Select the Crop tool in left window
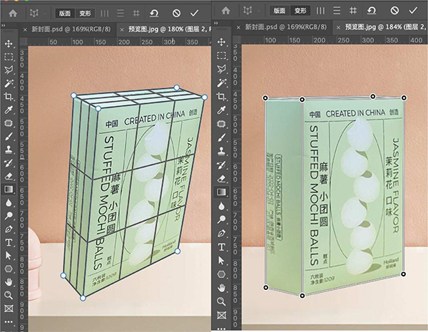 coord(9,96)
